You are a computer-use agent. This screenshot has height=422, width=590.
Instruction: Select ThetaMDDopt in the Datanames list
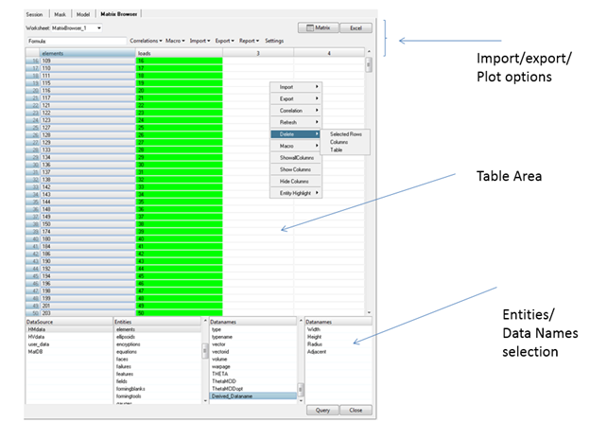coord(253,389)
